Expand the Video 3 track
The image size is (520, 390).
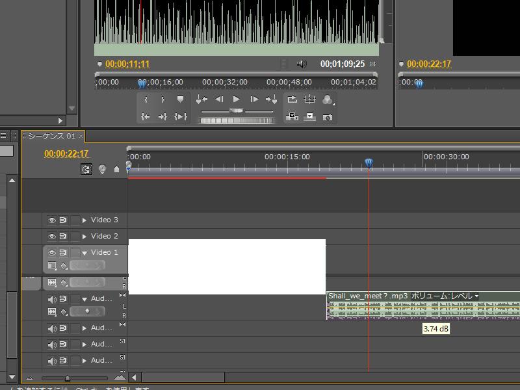84,220
